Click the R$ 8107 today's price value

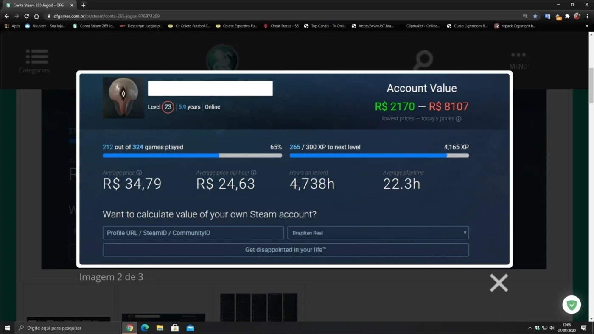pyautogui.click(x=449, y=106)
